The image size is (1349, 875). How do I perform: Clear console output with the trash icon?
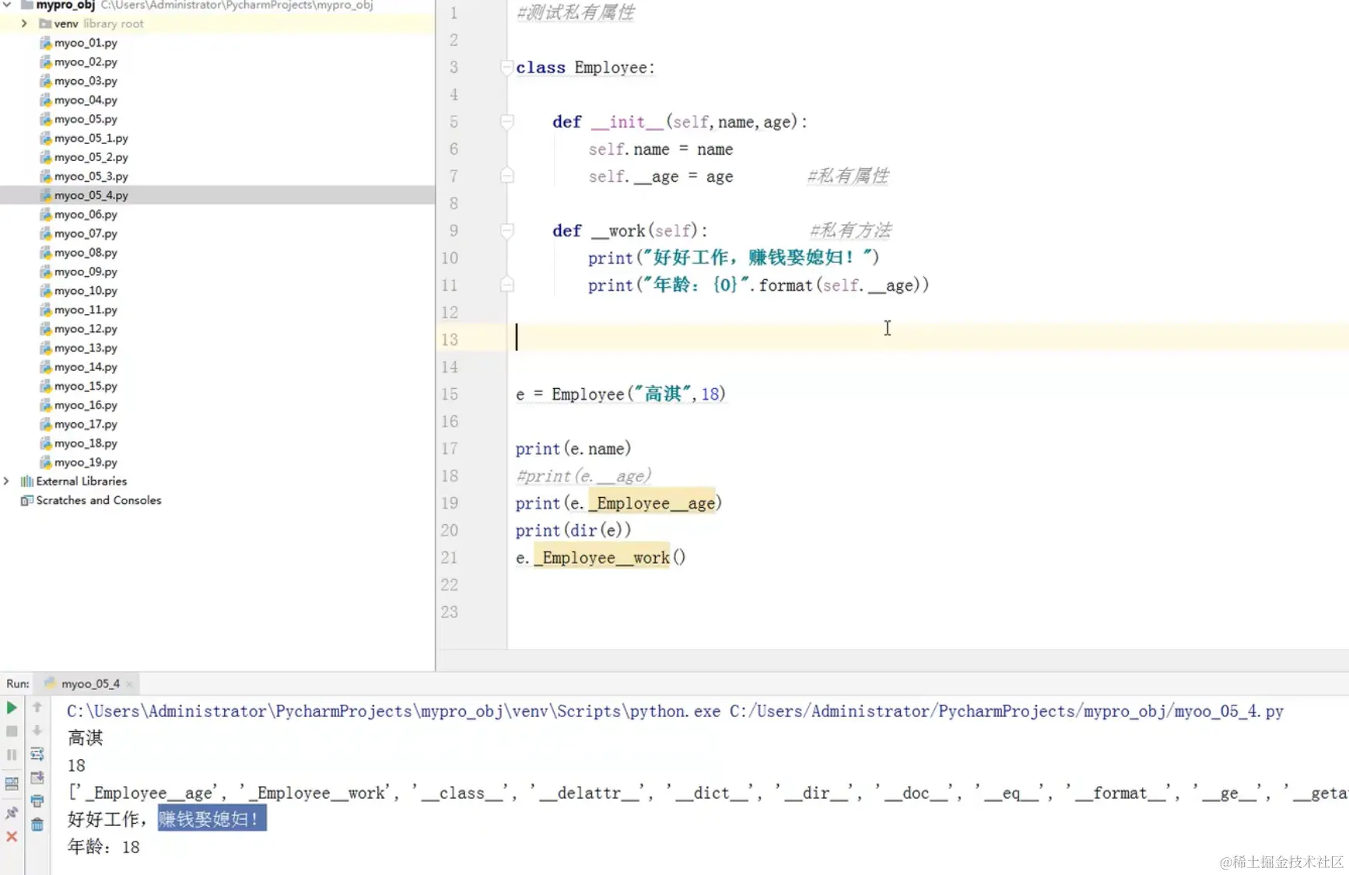37,824
